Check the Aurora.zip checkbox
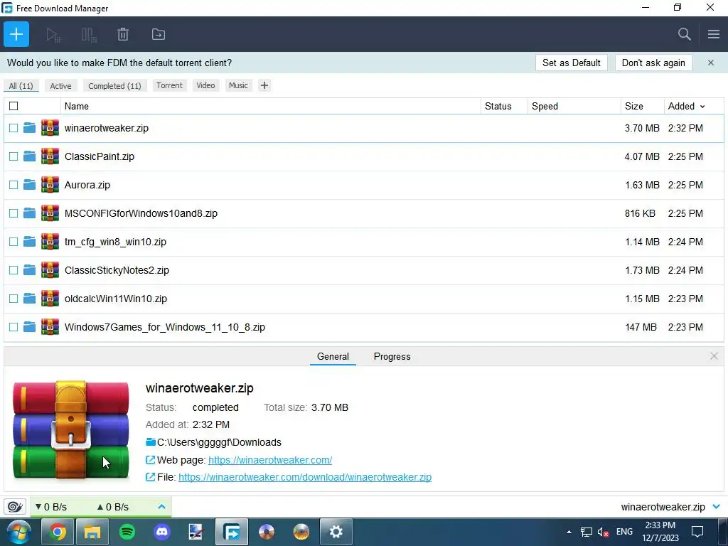This screenshot has width=728, height=546. coord(14,185)
